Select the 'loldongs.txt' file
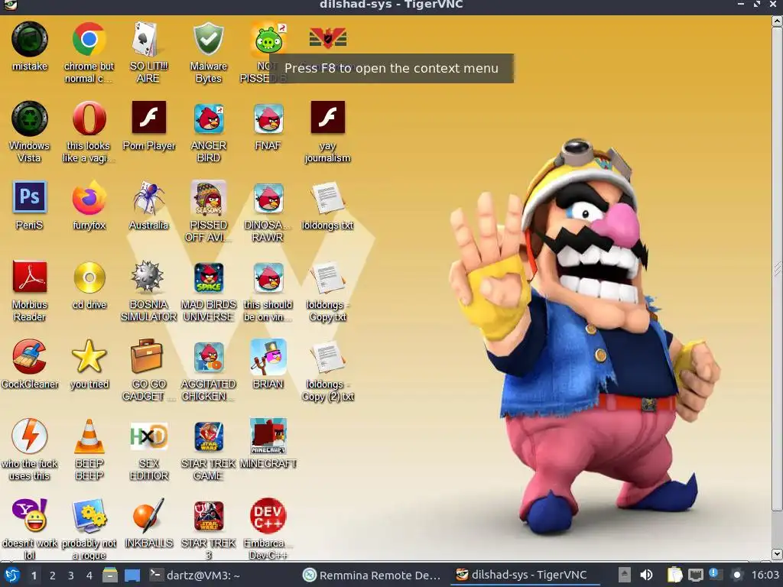This screenshot has height=587, width=783. pos(327,198)
